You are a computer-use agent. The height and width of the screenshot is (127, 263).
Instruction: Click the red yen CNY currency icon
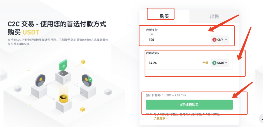click(x=214, y=40)
